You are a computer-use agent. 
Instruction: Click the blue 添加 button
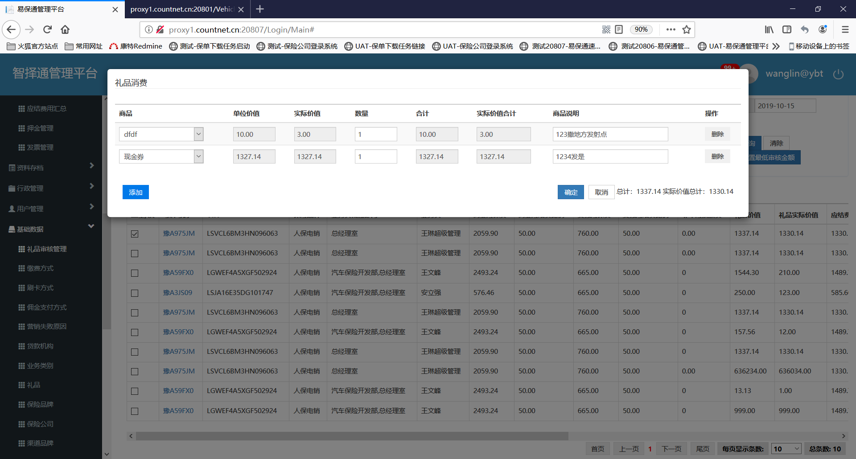pos(136,192)
